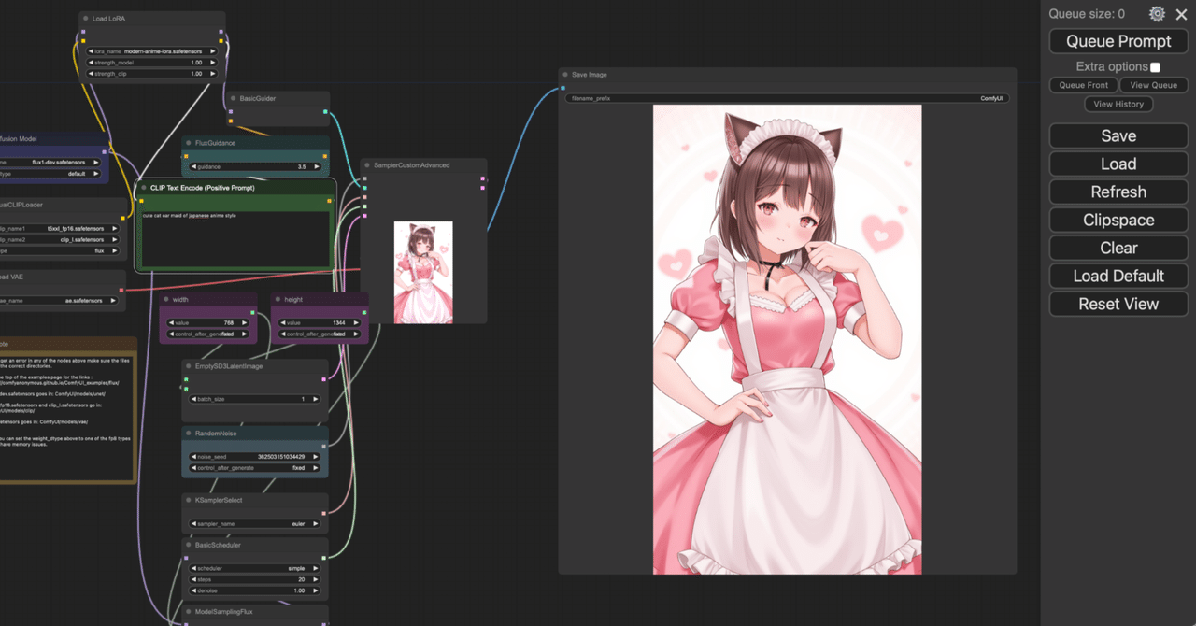Open the scheduler simple selector in BasicScheduler
This screenshot has height=626, width=1196.
pyautogui.click(x=254, y=567)
